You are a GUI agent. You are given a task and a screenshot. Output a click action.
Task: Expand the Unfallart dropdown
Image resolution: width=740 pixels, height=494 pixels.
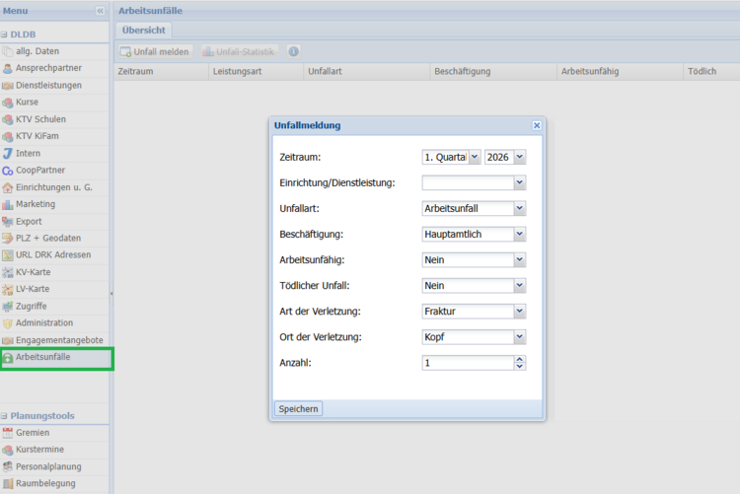click(x=520, y=209)
